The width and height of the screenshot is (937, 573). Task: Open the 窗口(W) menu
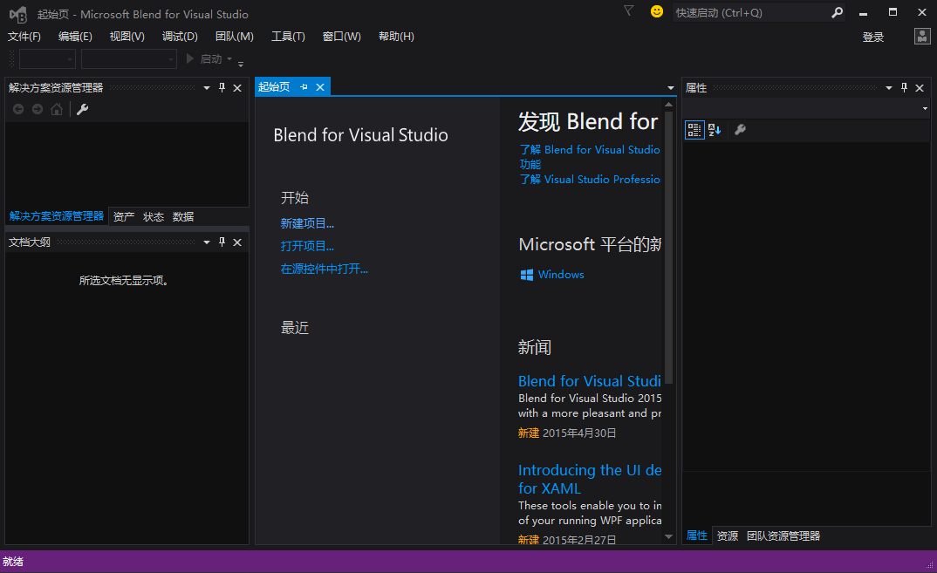342,37
